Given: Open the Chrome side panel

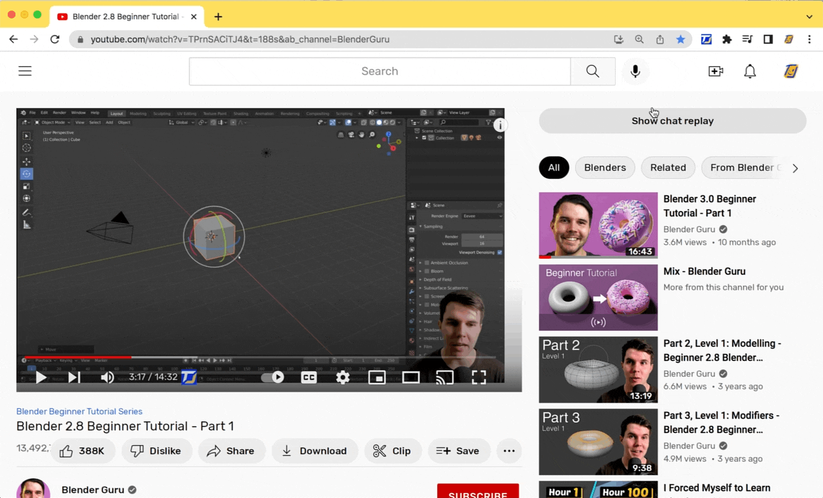Looking at the screenshot, I should 768,39.
